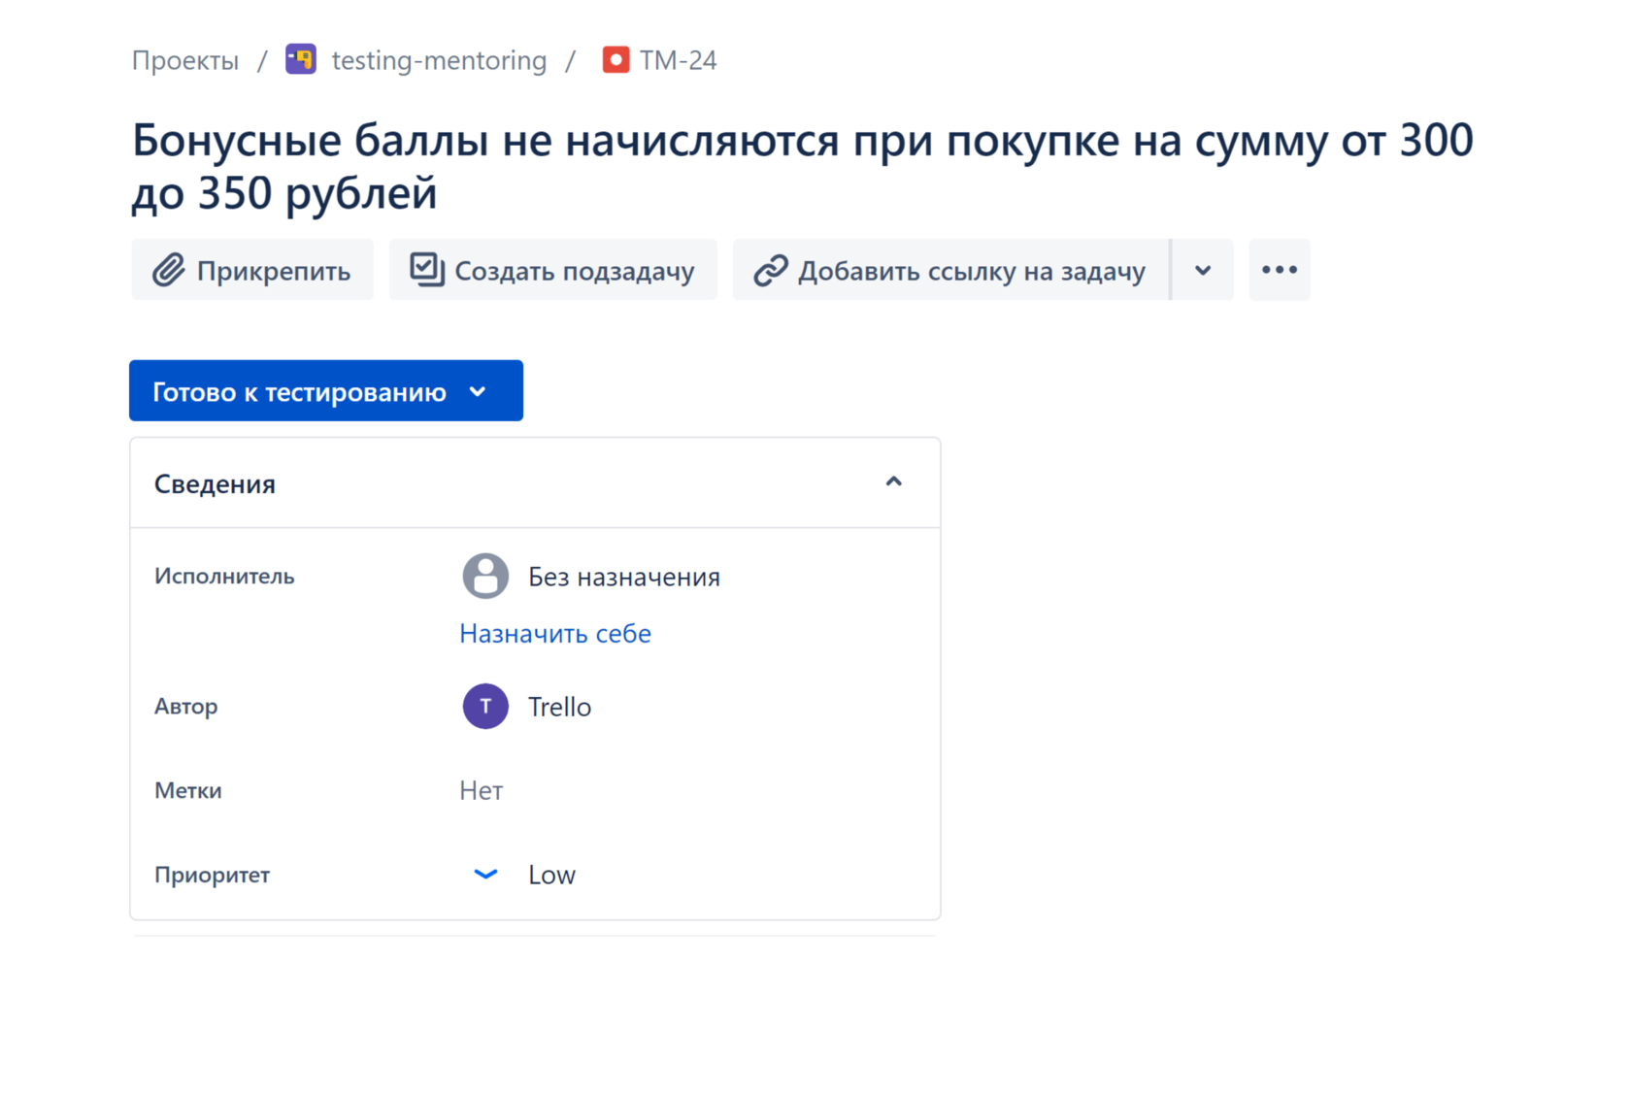1631x1094 pixels.
Task: Click the issue title to edit it
Action: tap(802, 166)
